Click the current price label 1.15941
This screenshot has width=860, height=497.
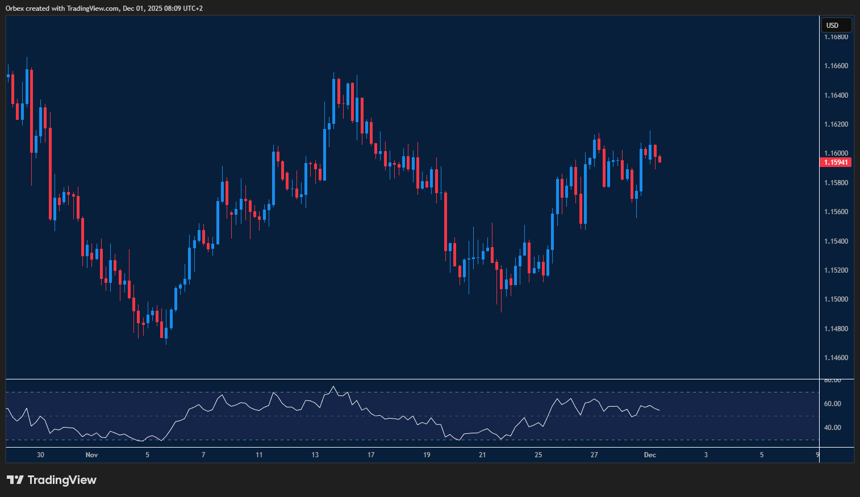tap(835, 162)
